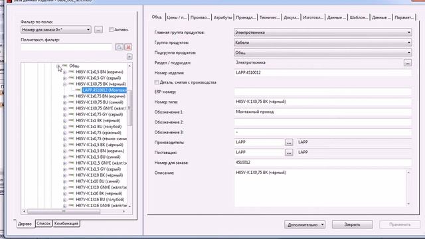Viewport: 425px width, 239px height.
Task: Click the Закрыть button
Action: 353,224
